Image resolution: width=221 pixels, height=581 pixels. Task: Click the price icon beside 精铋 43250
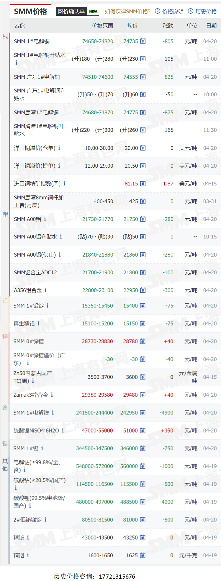click(143, 537)
